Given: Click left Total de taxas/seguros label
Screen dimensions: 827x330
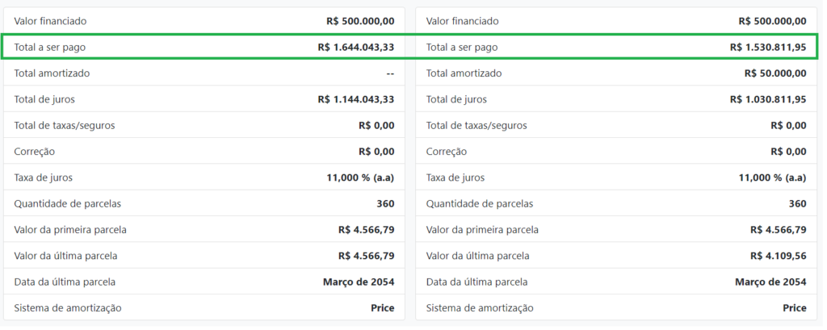Looking at the screenshot, I should [65, 125].
